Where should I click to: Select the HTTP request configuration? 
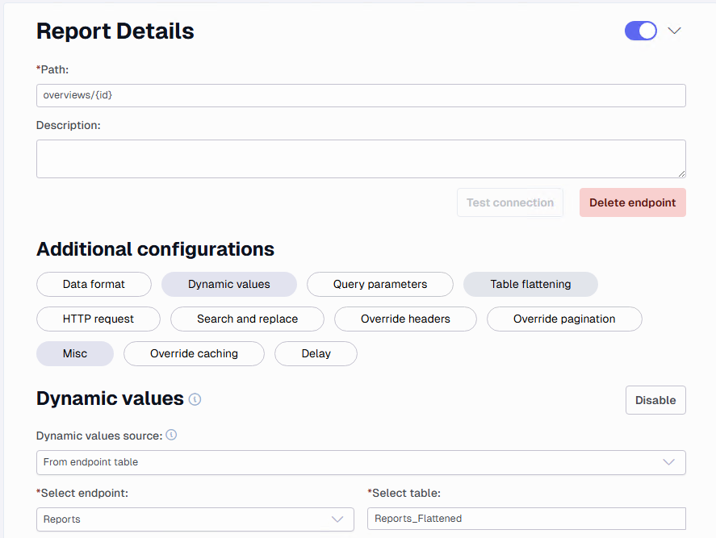[98, 319]
